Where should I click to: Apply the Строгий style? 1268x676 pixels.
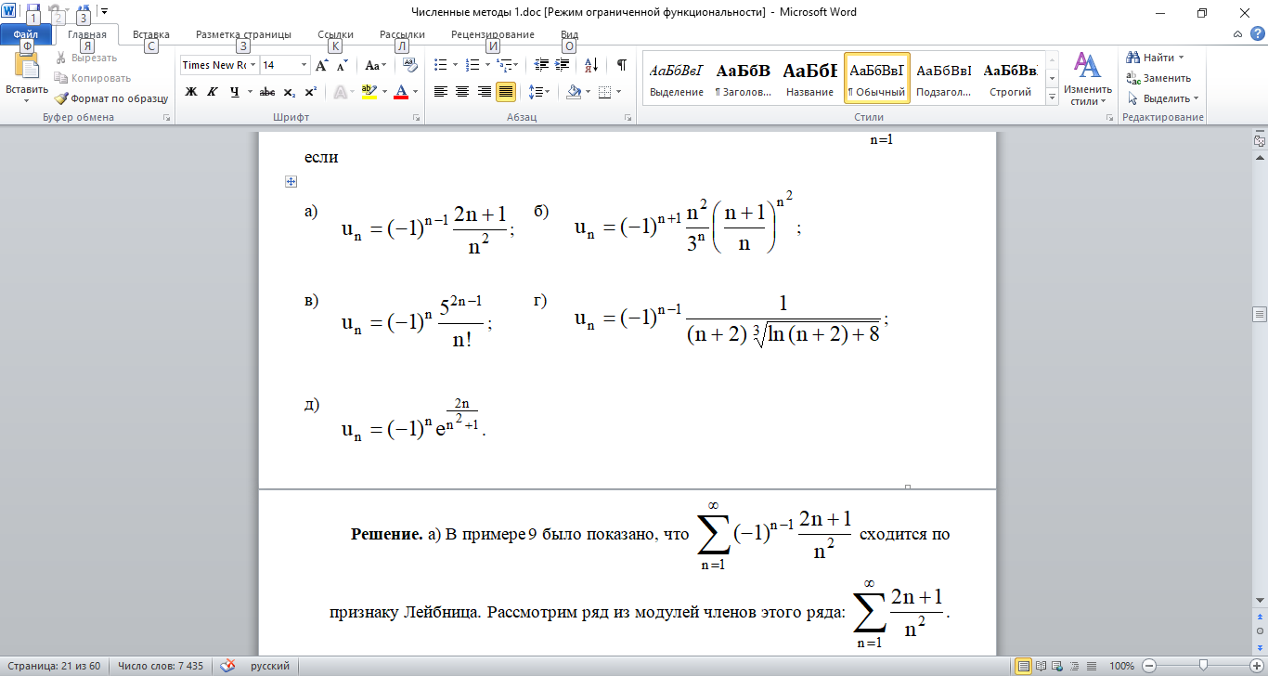1010,79
